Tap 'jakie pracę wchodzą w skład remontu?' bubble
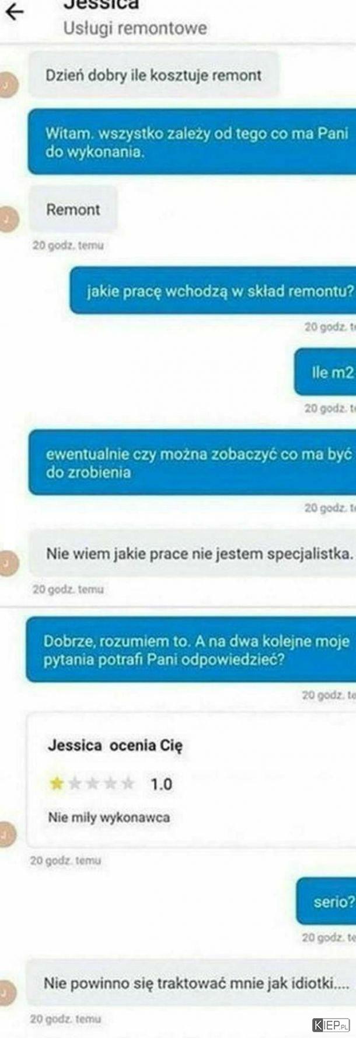The image size is (356, 1038). [x=213, y=291]
